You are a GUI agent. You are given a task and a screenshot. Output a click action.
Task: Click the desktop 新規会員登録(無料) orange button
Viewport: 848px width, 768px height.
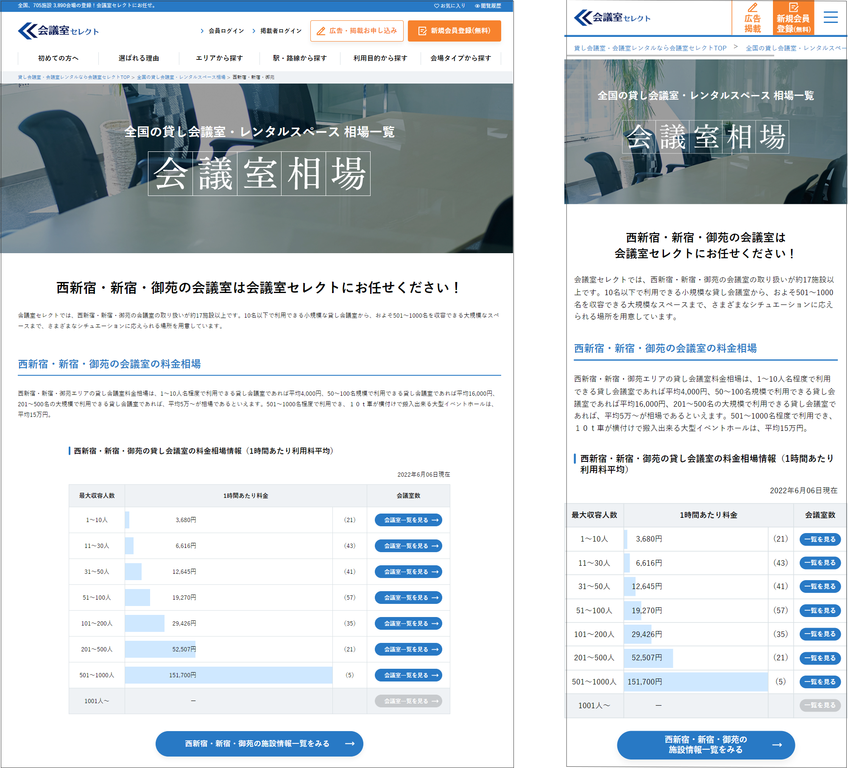(x=454, y=31)
